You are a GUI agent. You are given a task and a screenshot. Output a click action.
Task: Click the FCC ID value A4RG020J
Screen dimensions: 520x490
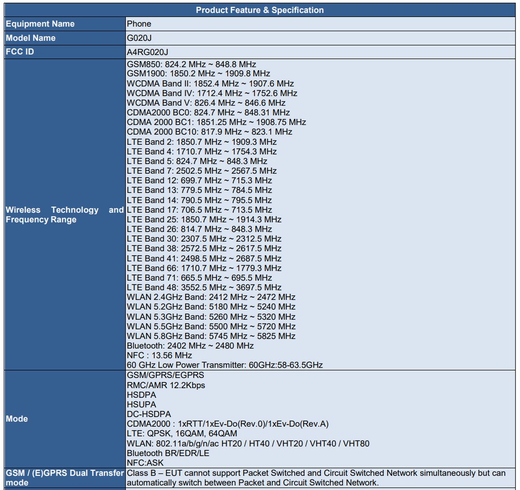pos(147,52)
